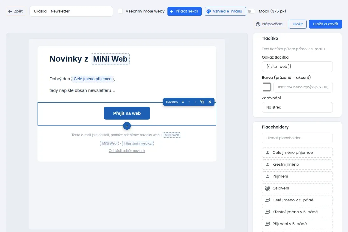This screenshot has height=232, width=348.
Task: Click the 'Dobrý den' greeting text
Action: click(60, 79)
